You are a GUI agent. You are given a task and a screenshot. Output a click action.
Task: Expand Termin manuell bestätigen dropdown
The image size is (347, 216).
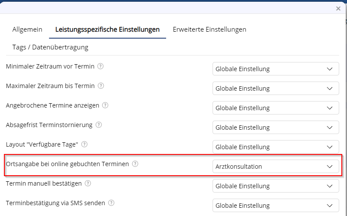pos(275,186)
